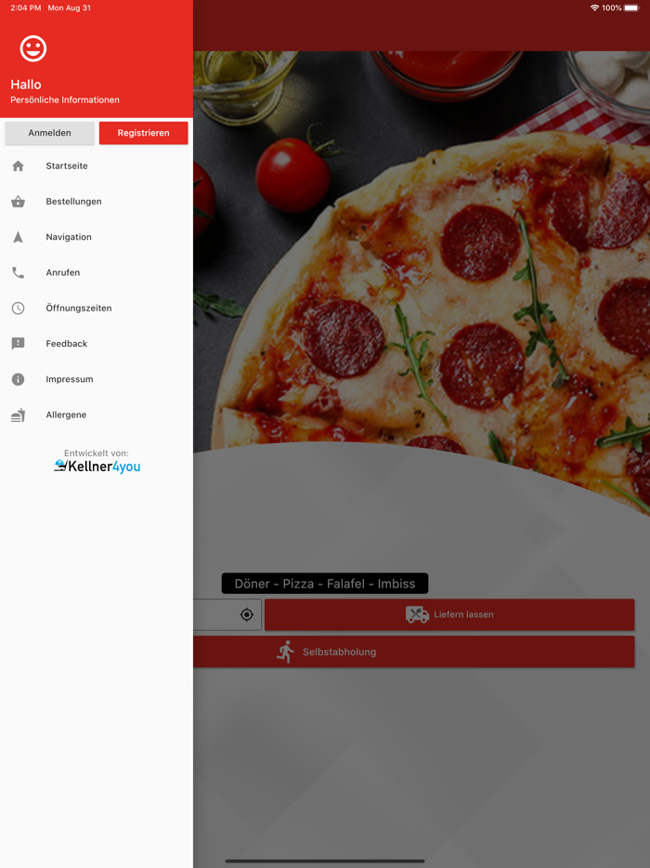
Task: Select Navigation menu entry
Action: 97,237
